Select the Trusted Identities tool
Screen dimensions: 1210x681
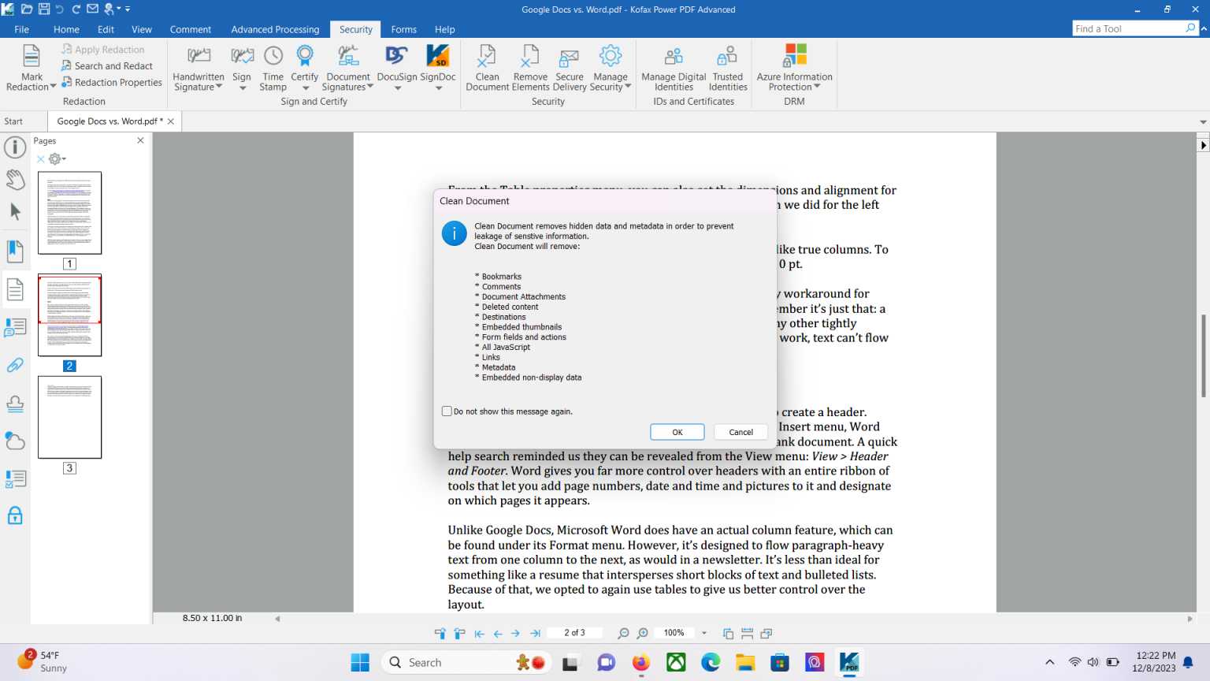pos(726,67)
